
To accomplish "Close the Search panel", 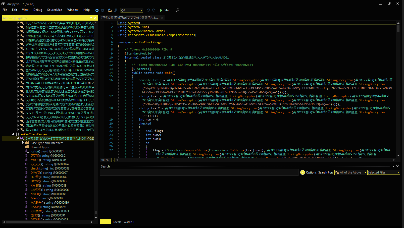I will tap(397, 166).
